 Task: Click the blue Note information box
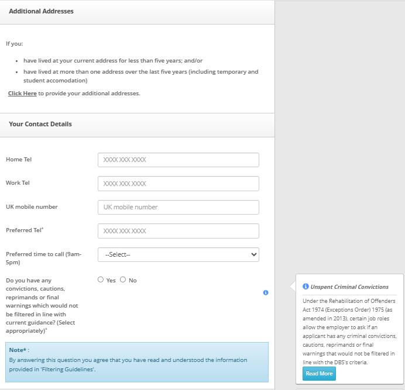click(137, 361)
